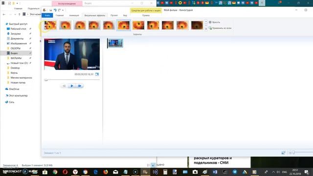Apply the darkest brown effect at gallery's end
This screenshot has width=313, height=176.
197,25
